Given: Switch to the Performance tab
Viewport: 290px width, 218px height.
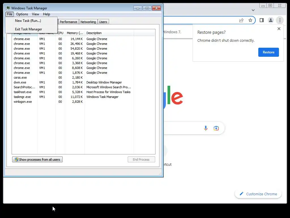Looking at the screenshot, I should (x=68, y=22).
